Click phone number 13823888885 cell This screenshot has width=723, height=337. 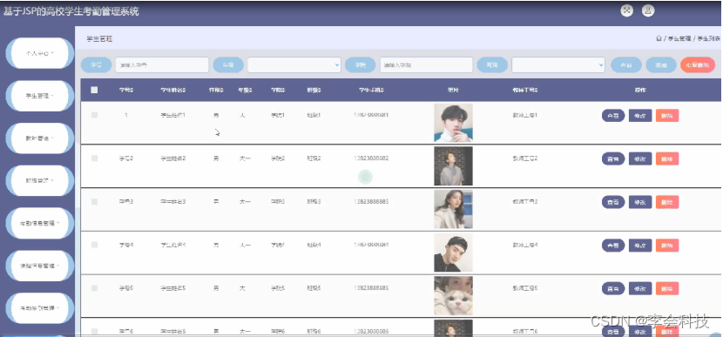pos(371,288)
